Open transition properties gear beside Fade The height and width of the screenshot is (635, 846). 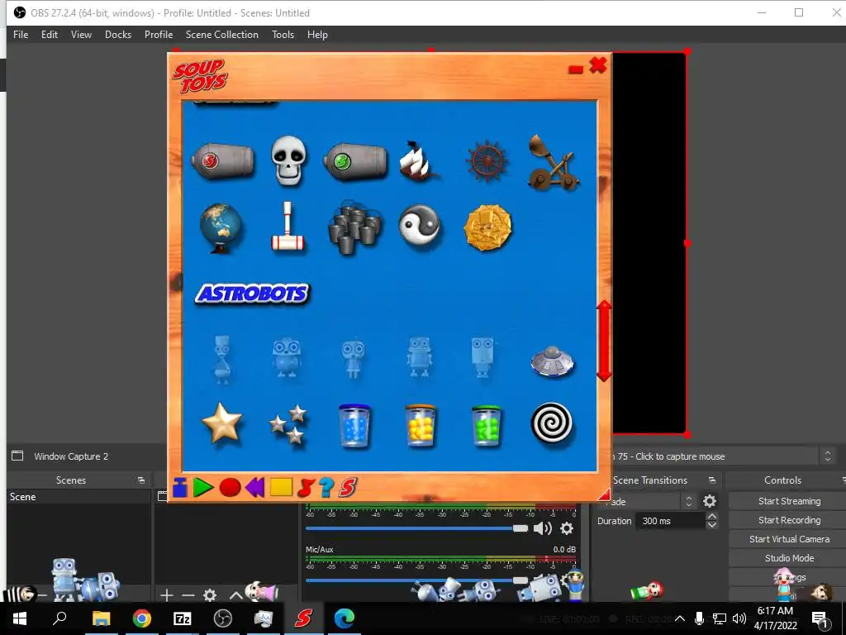pyautogui.click(x=710, y=501)
